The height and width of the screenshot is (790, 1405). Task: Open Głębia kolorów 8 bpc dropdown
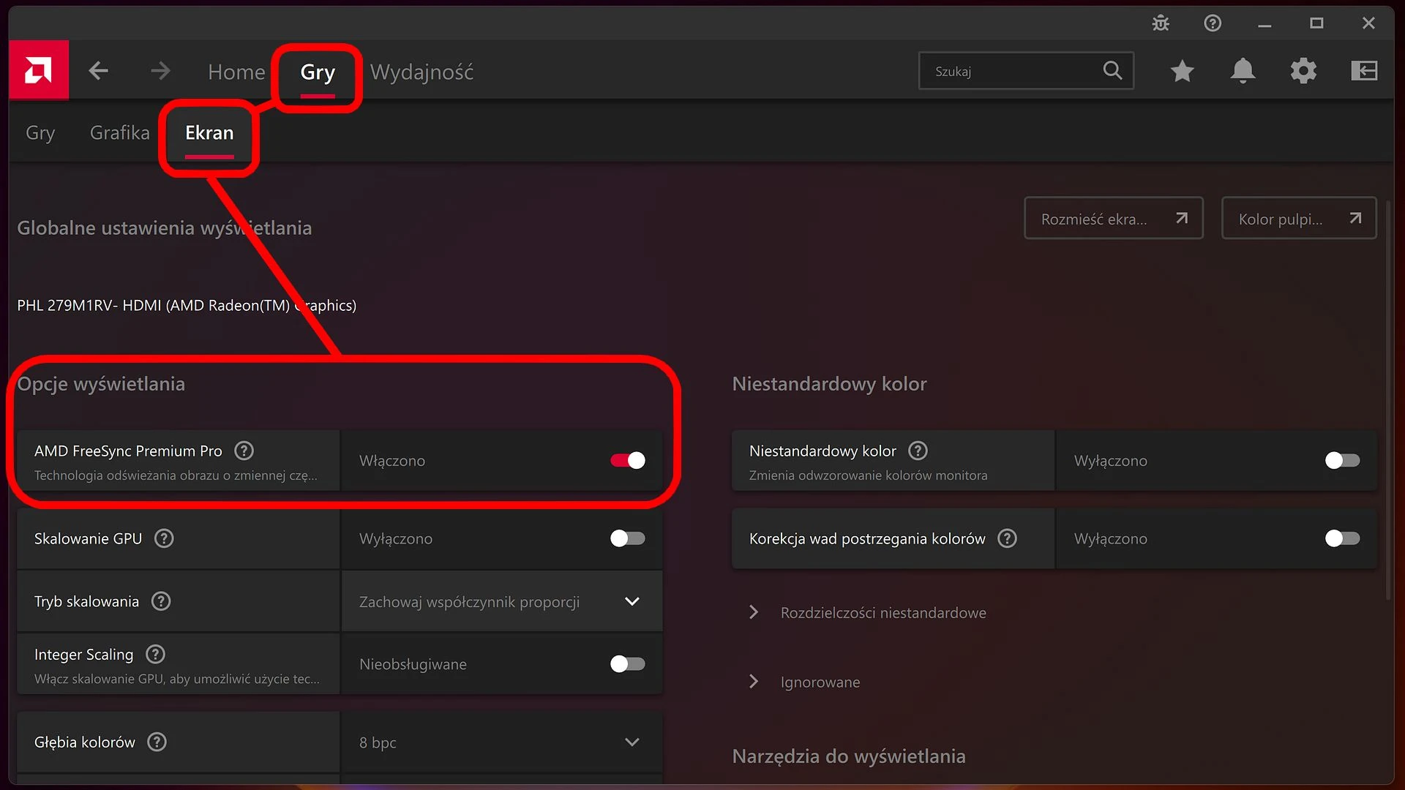point(502,742)
